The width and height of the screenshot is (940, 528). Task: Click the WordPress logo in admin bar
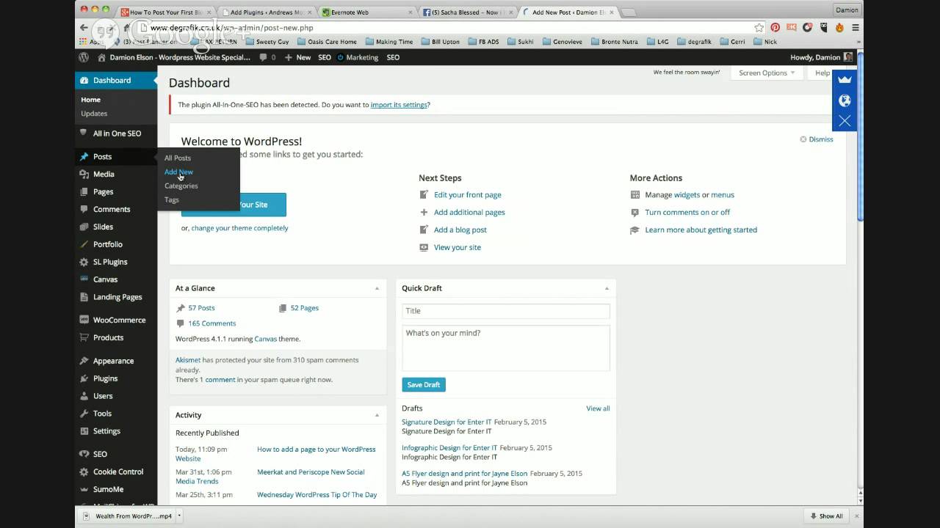[84, 57]
